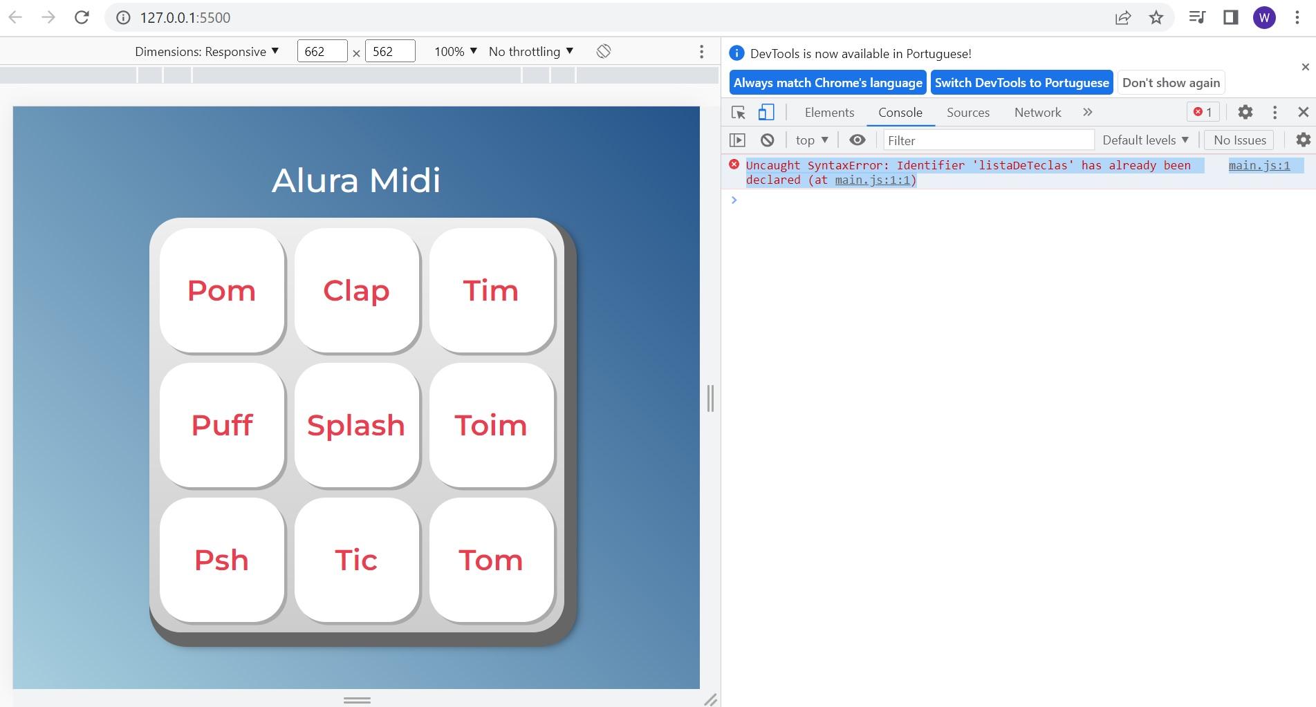This screenshot has height=707, width=1316.
Task: Click the info icon in language banner
Action: 736,53
